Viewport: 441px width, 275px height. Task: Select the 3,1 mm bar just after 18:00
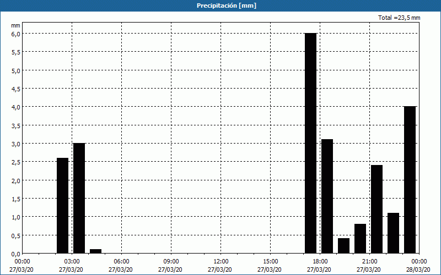pos(327,196)
